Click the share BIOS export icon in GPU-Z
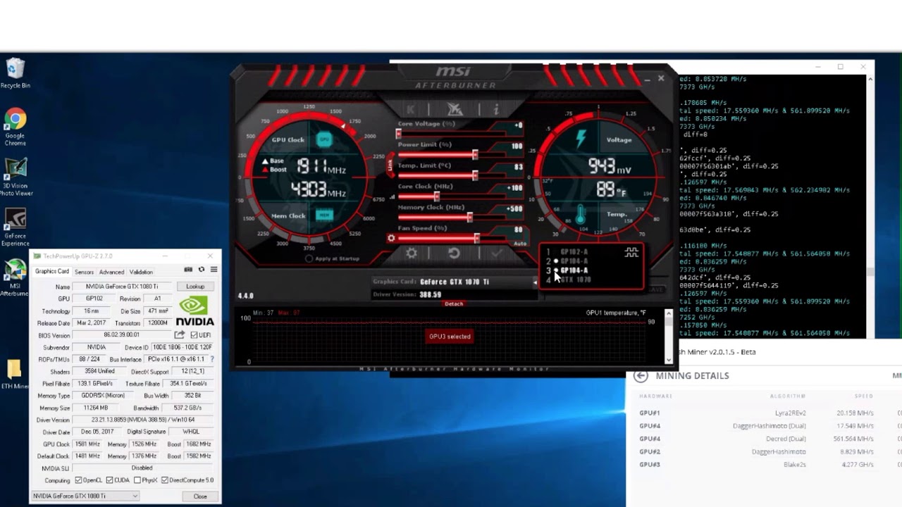Screen dimensions: 902x507 pyautogui.click(x=180, y=335)
